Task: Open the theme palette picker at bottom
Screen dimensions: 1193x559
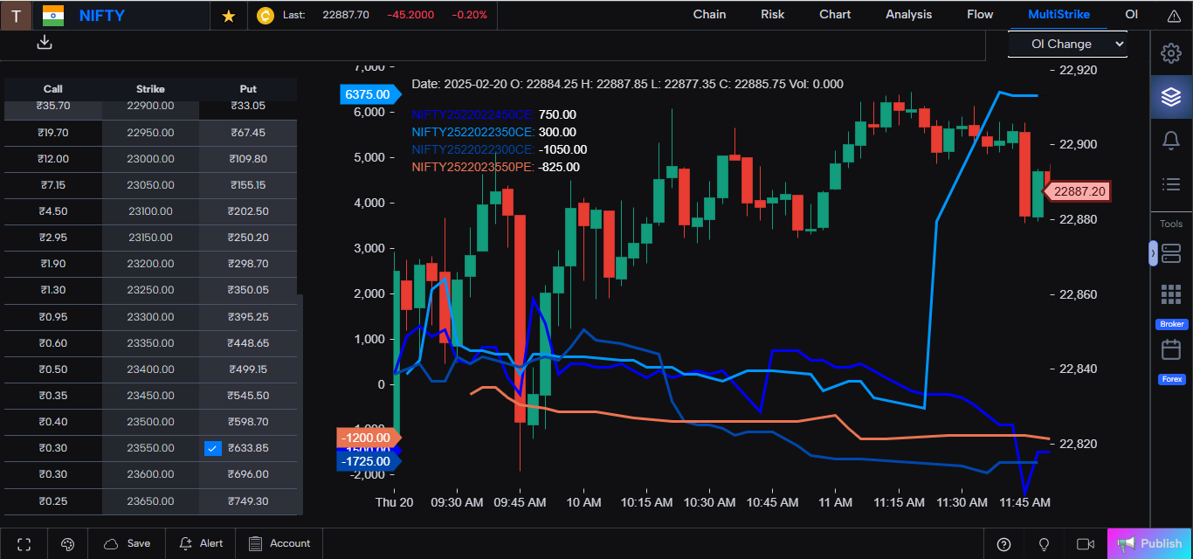Action: point(67,543)
